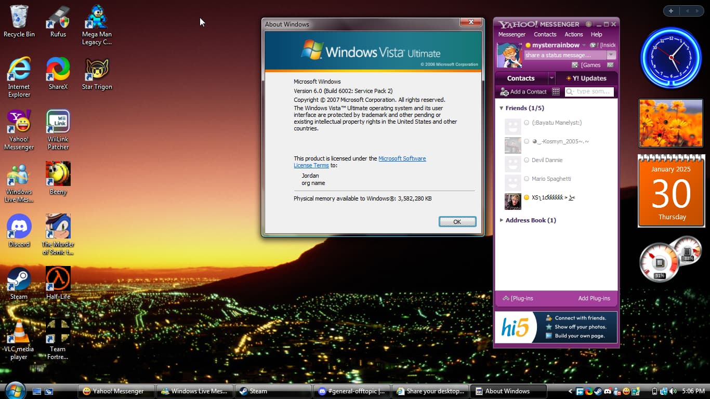Open the dropdown arrow beside Contacts tab

click(x=551, y=78)
